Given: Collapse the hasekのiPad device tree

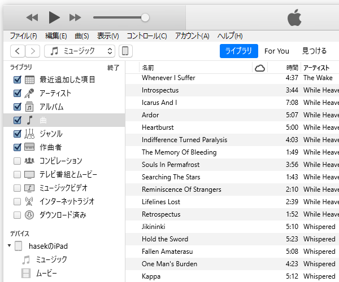Looking at the screenshot, I should point(9,245).
